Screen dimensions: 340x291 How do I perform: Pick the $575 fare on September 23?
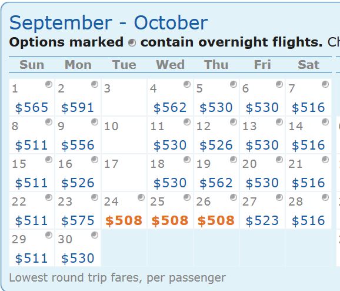point(78,221)
